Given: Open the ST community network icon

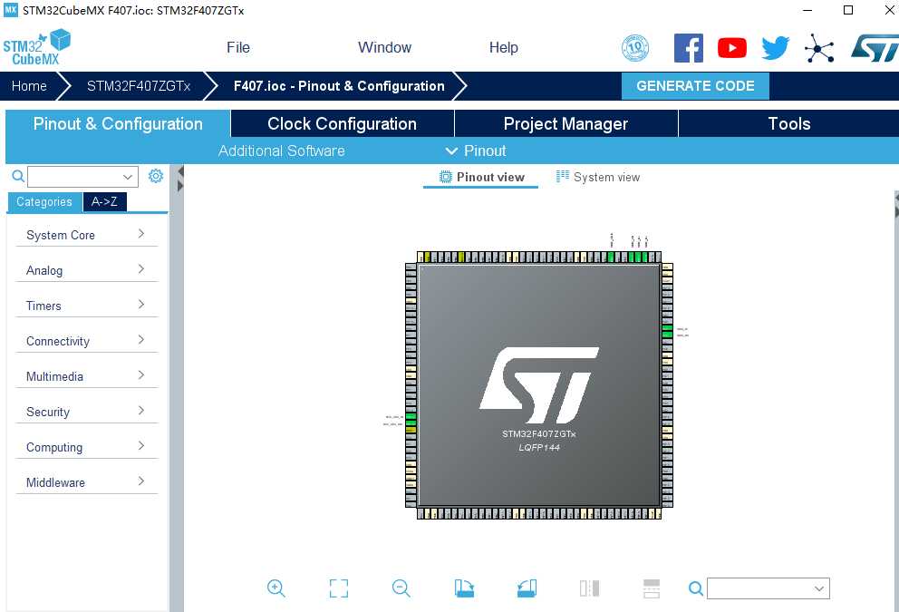Looking at the screenshot, I should coord(819,48).
